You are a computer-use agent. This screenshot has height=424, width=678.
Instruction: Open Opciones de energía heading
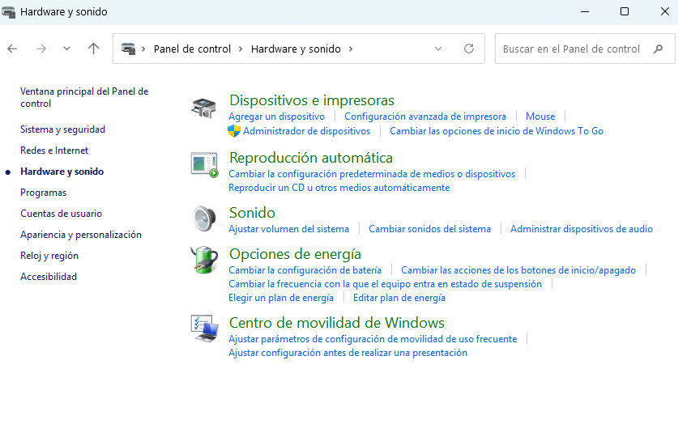coord(295,254)
